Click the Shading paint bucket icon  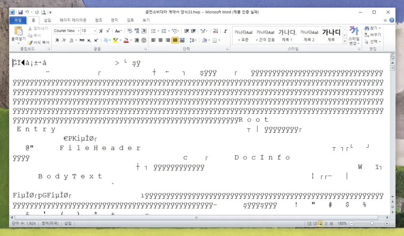point(205,40)
